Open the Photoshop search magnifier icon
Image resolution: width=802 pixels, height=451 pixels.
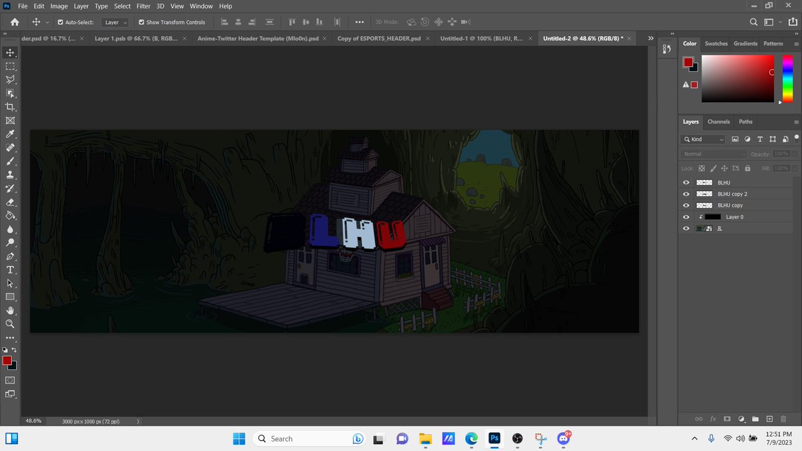pyautogui.click(x=754, y=22)
